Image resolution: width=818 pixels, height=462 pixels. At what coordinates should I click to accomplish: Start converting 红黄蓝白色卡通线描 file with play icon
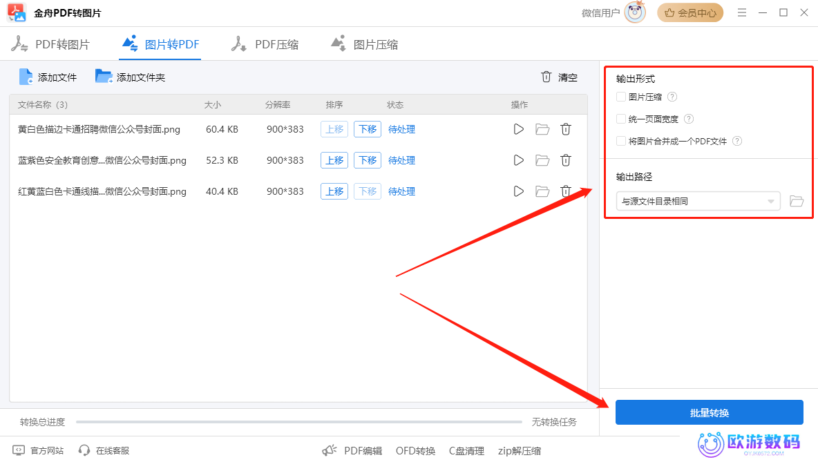[519, 191]
